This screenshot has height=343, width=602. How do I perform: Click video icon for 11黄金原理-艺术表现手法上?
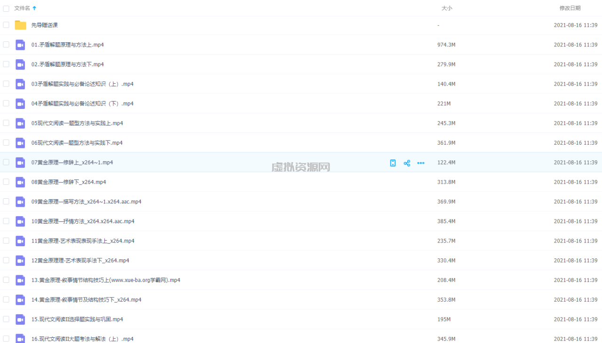point(20,241)
